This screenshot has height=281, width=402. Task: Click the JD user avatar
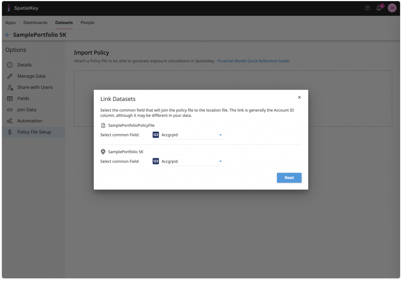tap(391, 8)
